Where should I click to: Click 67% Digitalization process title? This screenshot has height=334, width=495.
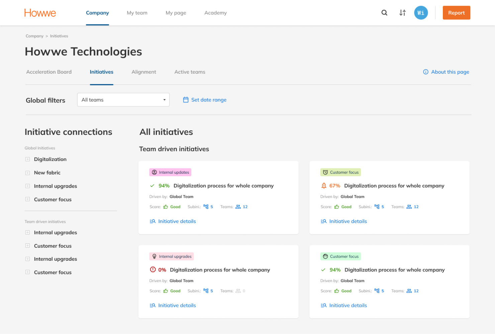coord(394,186)
